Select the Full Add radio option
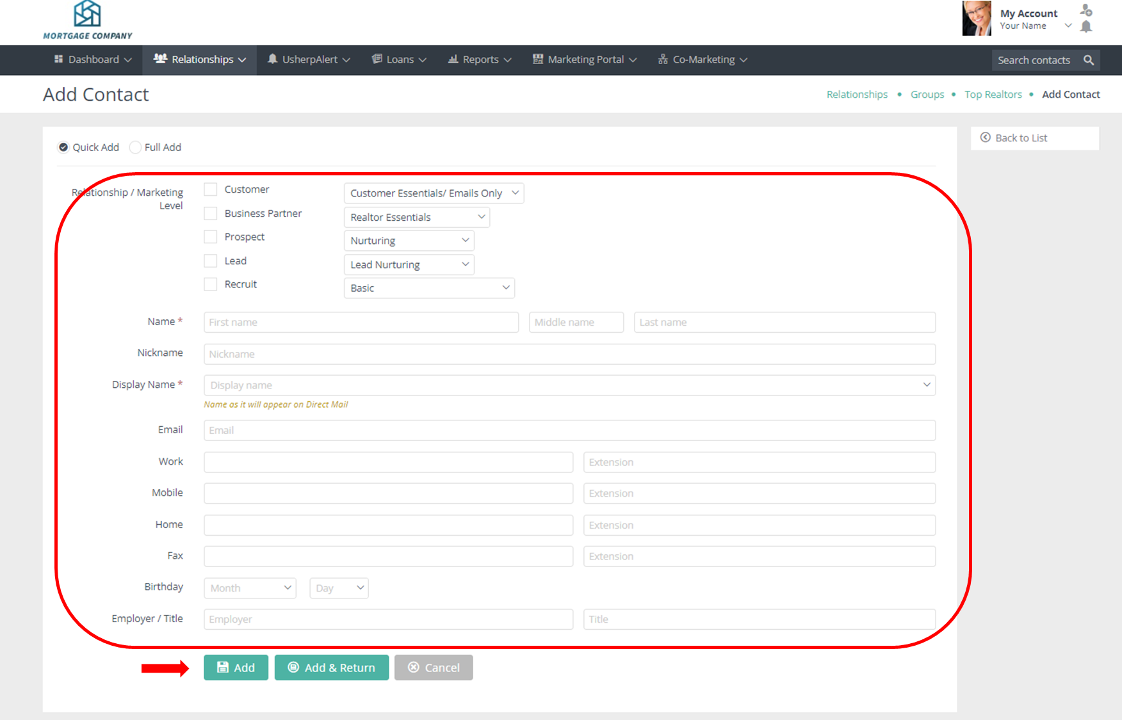The width and height of the screenshot is (1122, 720). (135, 147)
